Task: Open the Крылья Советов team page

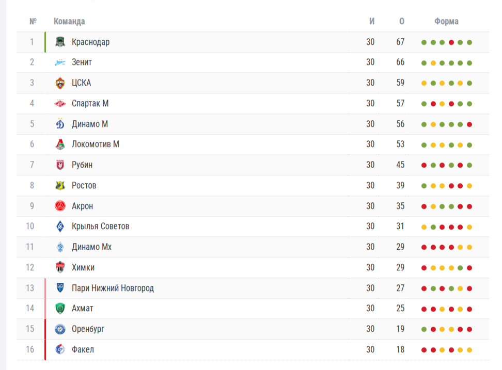Action: click(100, 227)
